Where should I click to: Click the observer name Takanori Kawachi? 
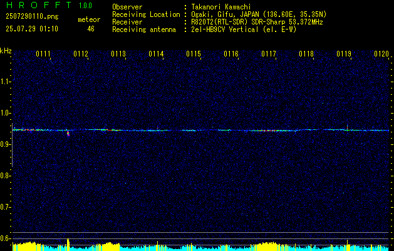click(x=221, y=7)
